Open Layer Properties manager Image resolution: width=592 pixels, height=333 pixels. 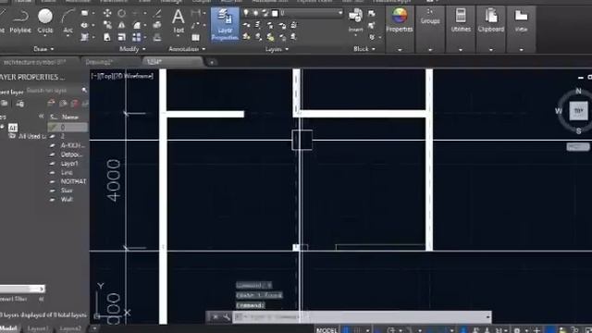coord(225,25)
